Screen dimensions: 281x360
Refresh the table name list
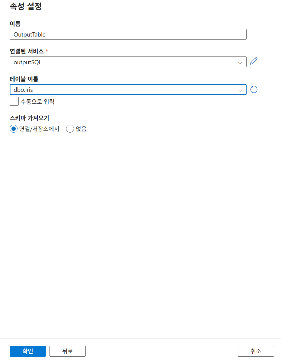254,89
